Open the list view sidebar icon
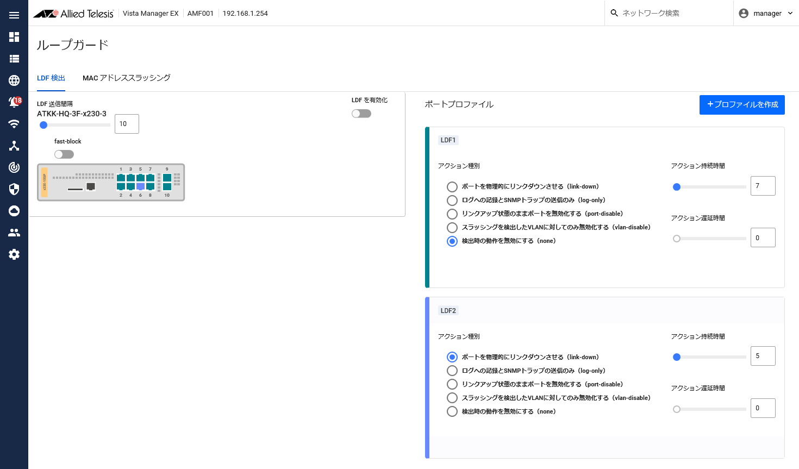The image size is (799, 469). coord(14,59)
